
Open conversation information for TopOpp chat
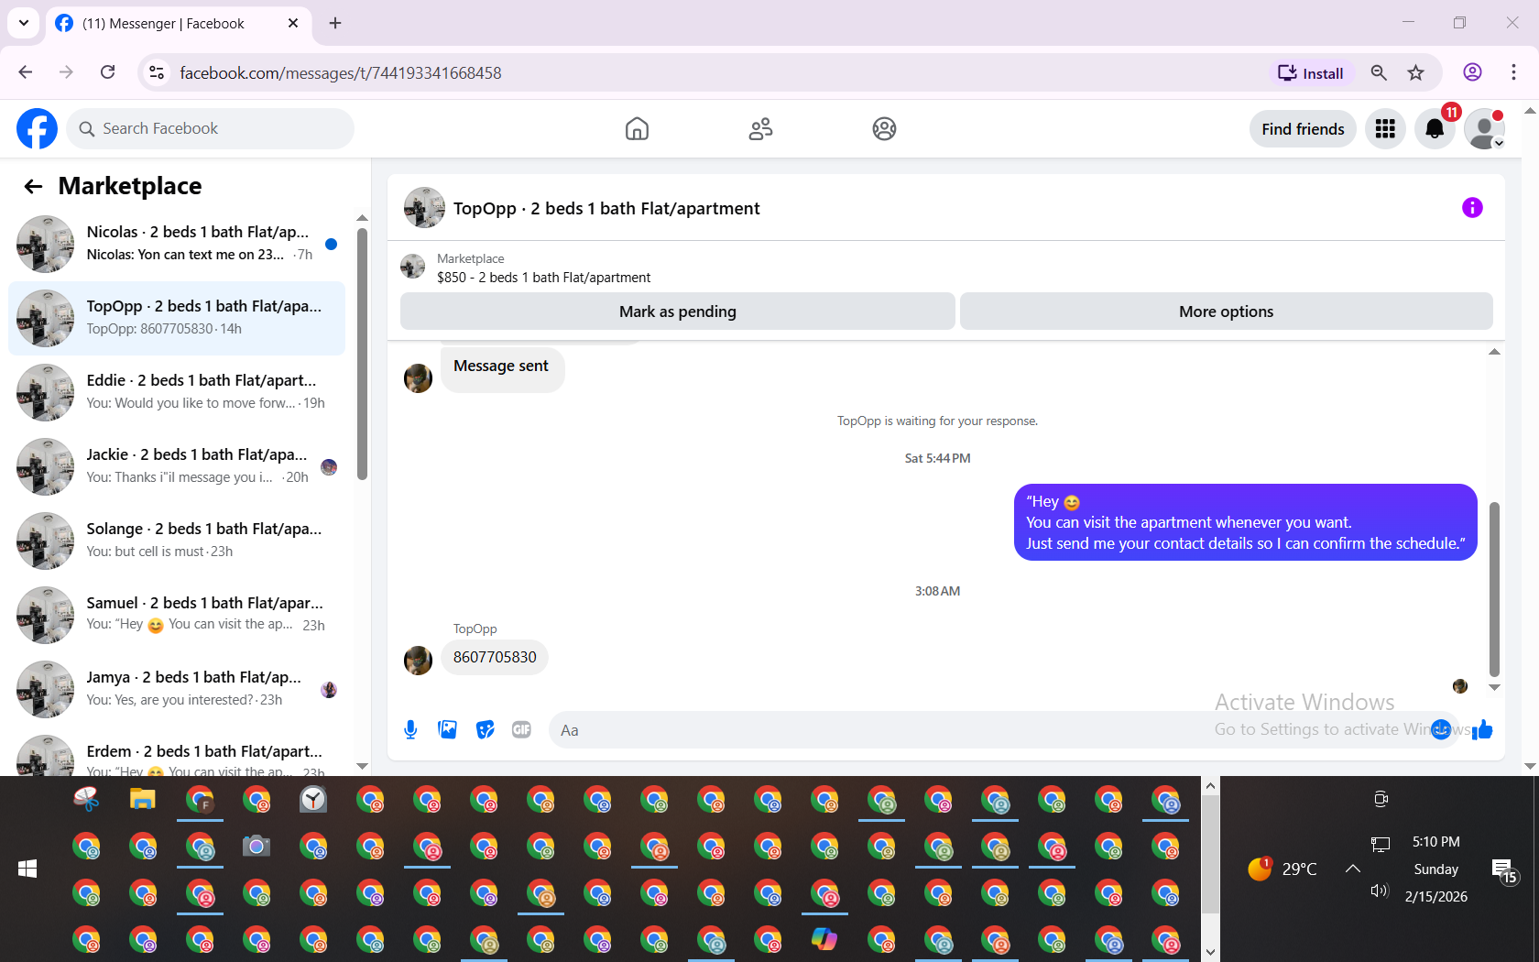click(x=1472, y=208)
